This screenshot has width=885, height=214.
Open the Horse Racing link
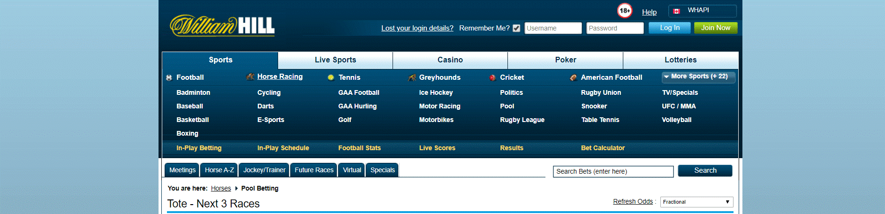pyautogui.click(x=280, y=76)
